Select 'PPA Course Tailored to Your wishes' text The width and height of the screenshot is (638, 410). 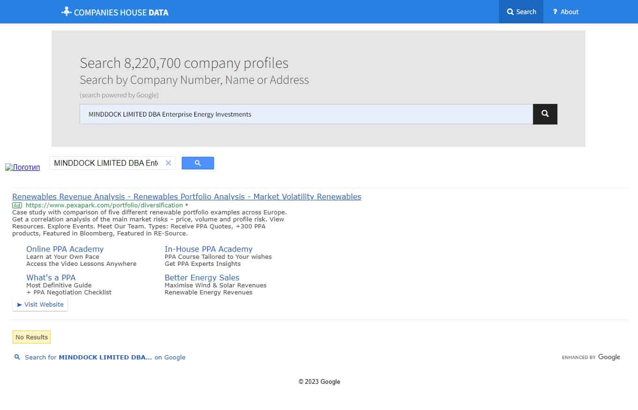tap(218, 256)
